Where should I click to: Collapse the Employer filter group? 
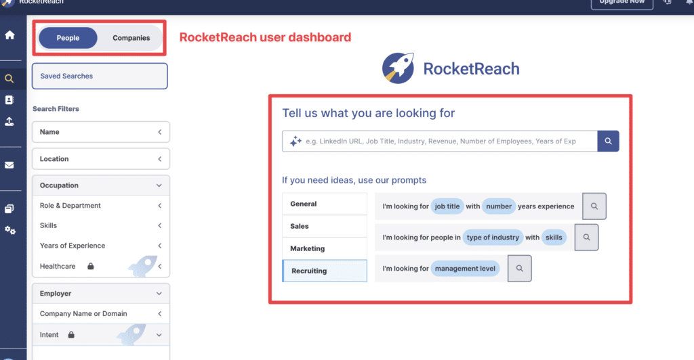101,293
